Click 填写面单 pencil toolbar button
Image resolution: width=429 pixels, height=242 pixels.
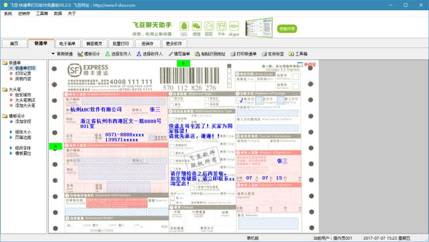(179, 54)
